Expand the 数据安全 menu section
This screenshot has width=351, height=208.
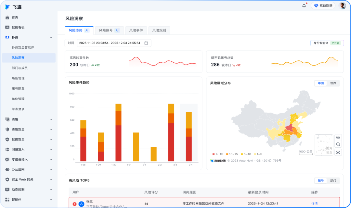click(51, 140)
